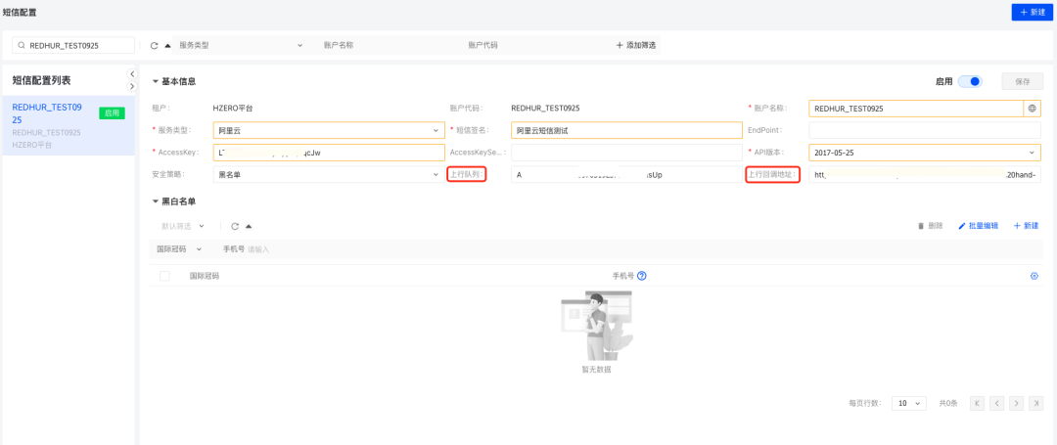Screen dimensions: 1057x445
Task: Open the 服务类型 dropdown showing 阿里云
Action: [x=328, y=130]
